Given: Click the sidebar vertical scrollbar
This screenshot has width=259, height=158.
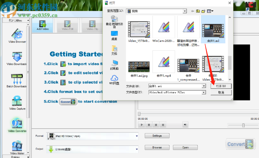Looking at the screenshot, I should (x=28, y=72).
